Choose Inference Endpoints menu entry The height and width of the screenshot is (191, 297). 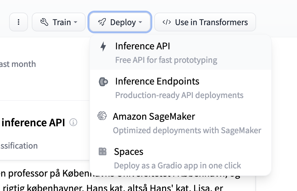(157, 81)
